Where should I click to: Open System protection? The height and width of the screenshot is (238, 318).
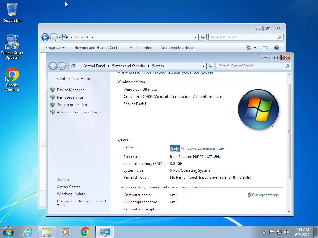[72, 105]
